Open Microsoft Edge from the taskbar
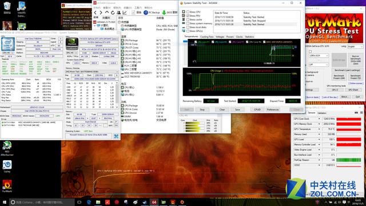Screen dimensions: 366x206 89,202
